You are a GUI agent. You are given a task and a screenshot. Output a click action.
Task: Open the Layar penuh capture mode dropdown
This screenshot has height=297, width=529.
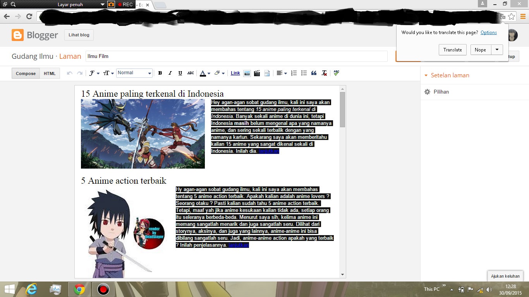(x=102, y=5)
